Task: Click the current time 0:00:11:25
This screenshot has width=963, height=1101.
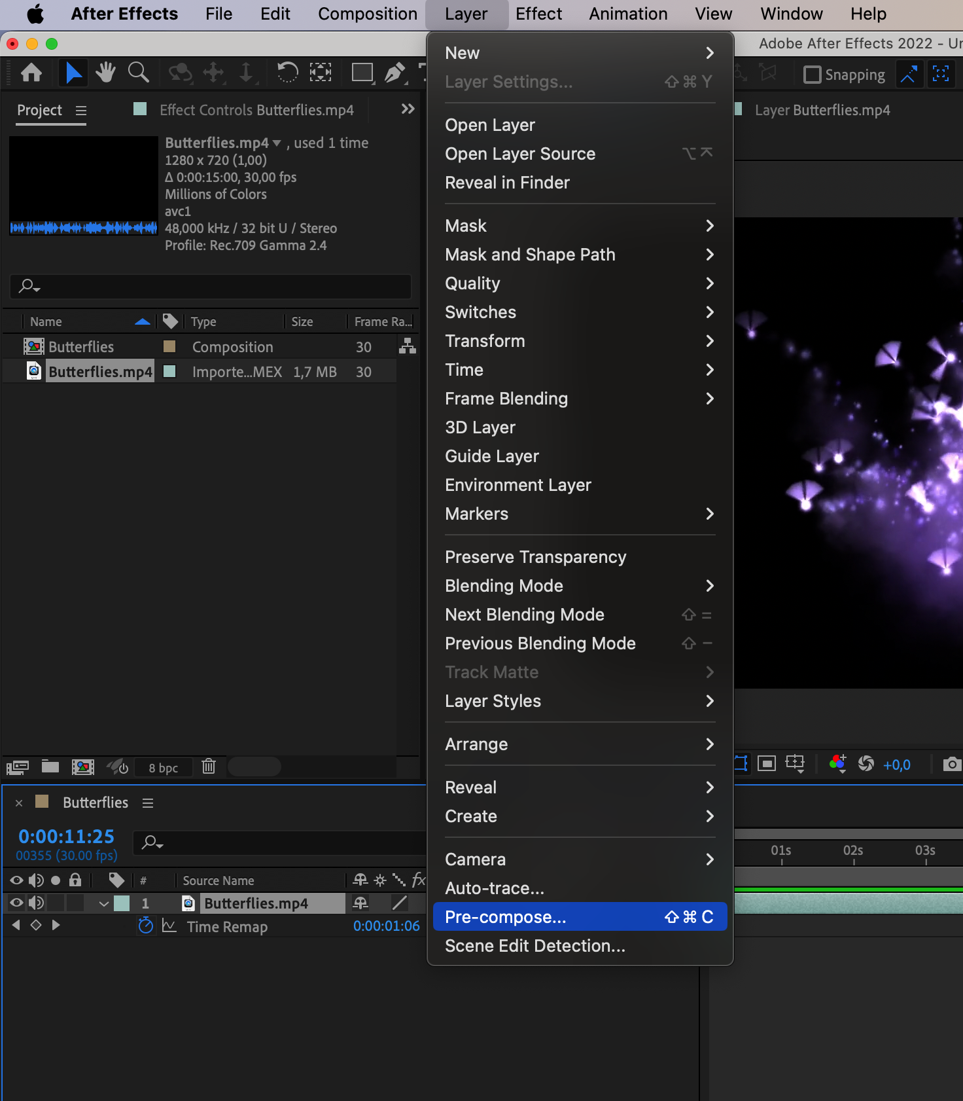Action: pos(66,836)
